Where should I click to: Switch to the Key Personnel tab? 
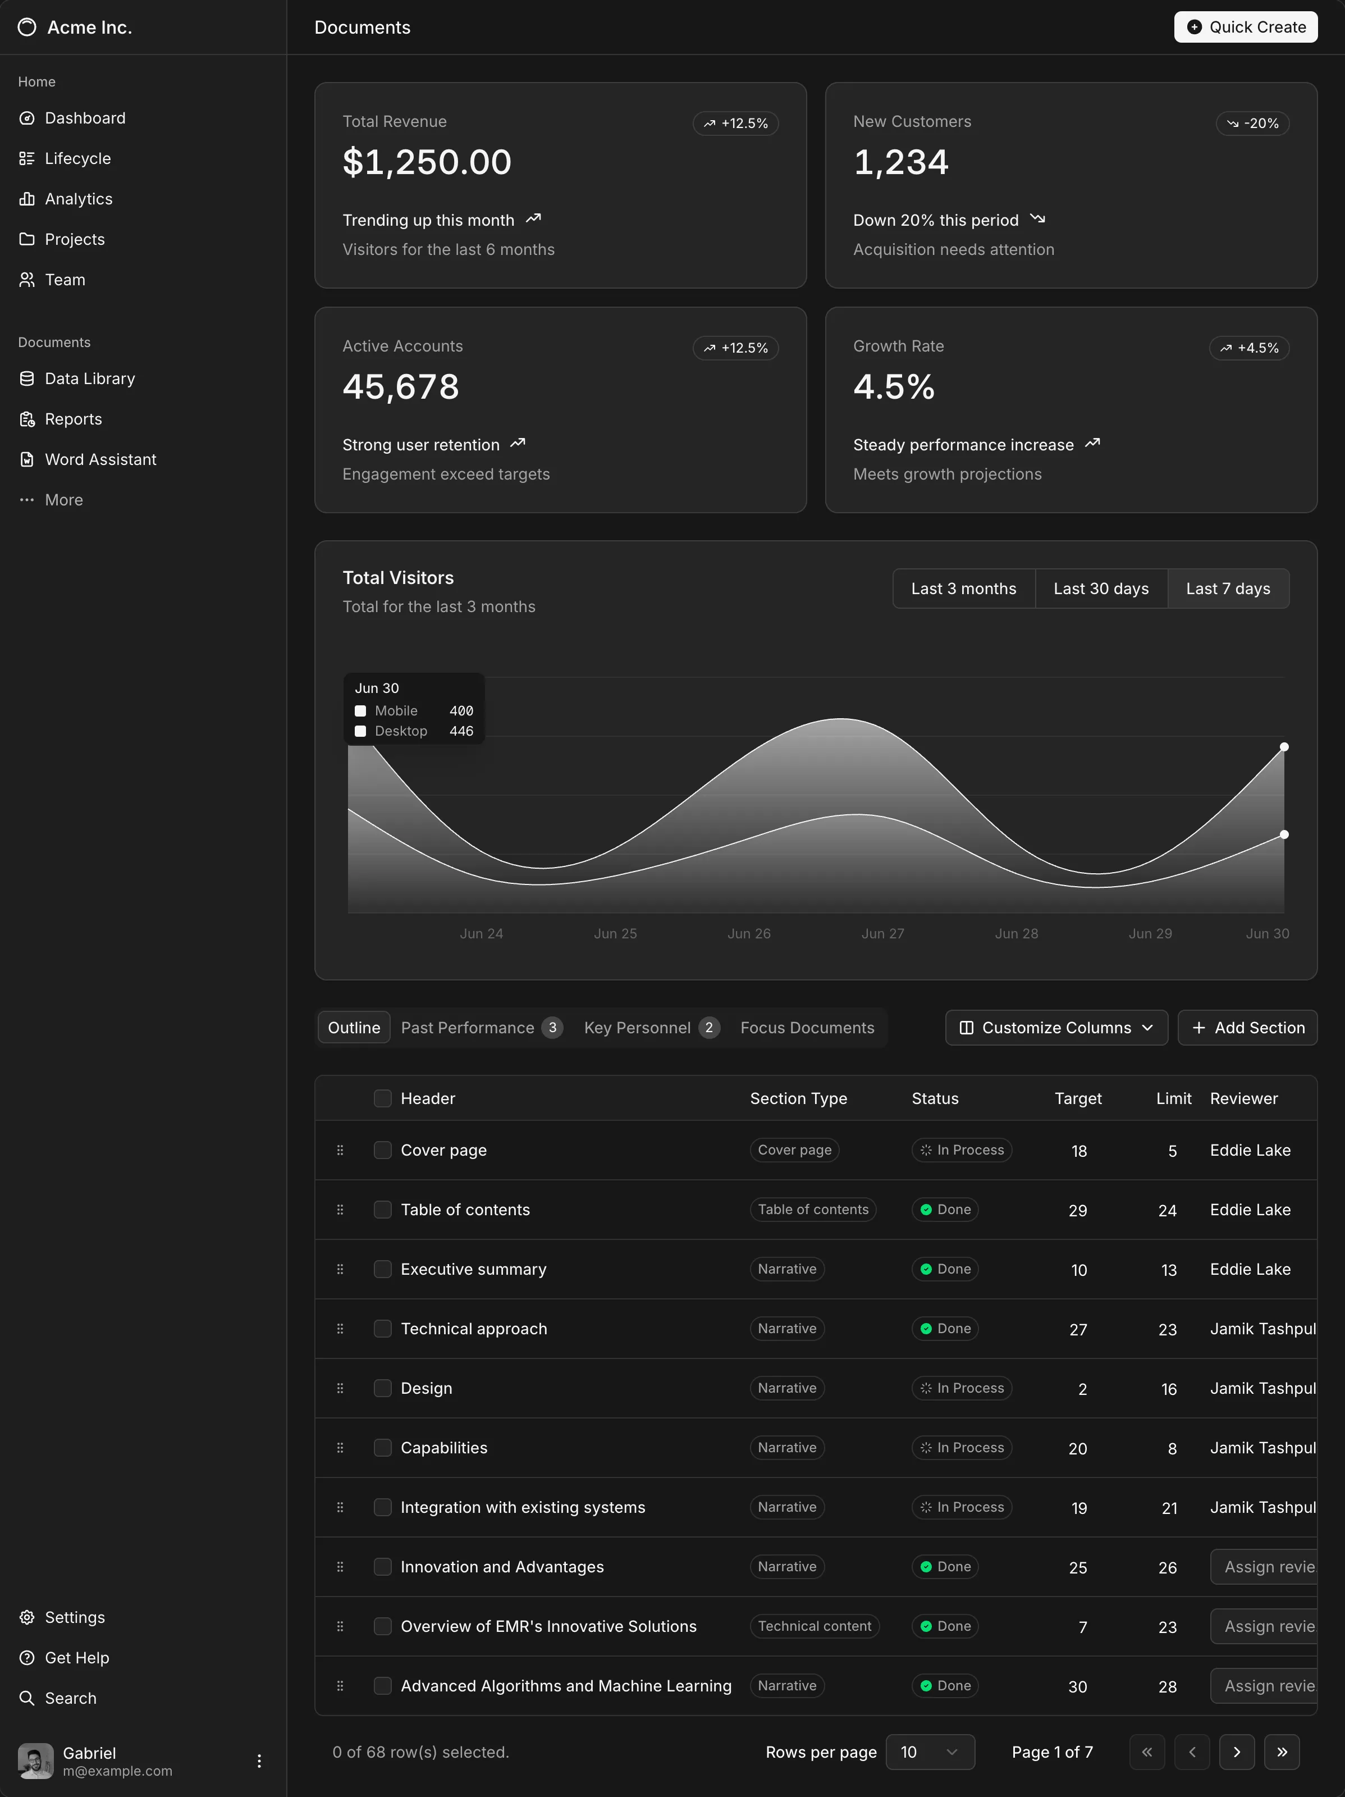651,1028
